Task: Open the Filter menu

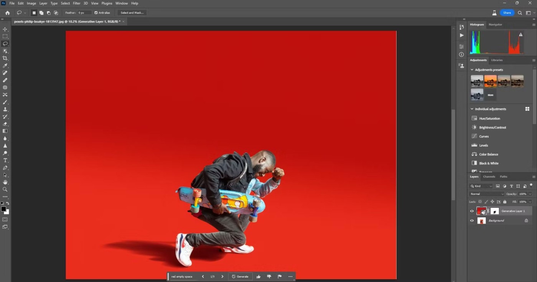Action: (77, 3)
